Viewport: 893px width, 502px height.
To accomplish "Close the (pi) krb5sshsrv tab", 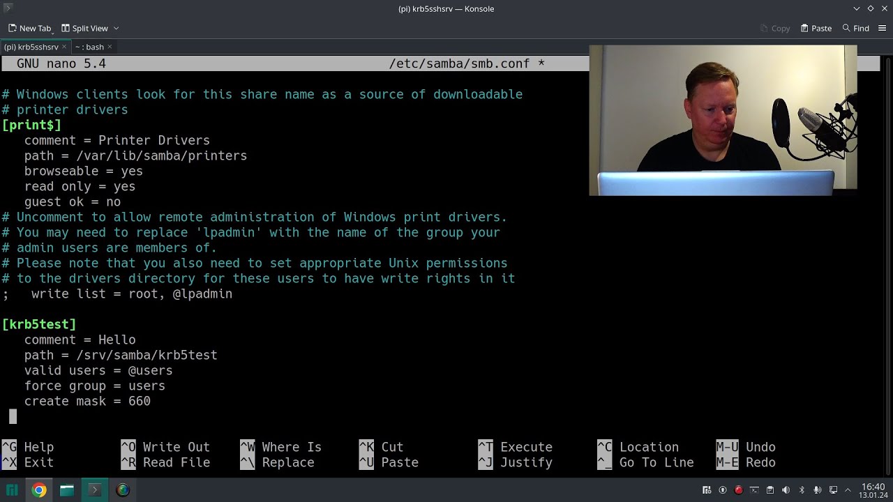I will [64, 47].
